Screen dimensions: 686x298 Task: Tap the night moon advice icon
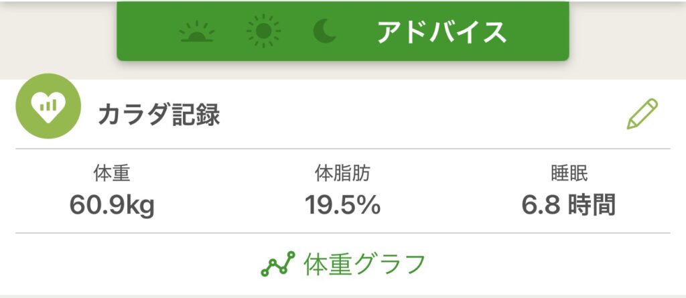tap(325, 31)
